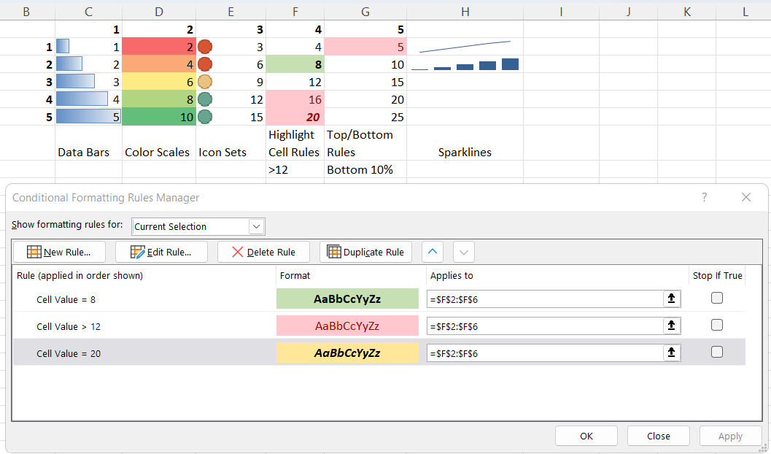Image resolution: width=771 pixels, height=454 pixels.
Task: Close the Rules Manager with X
Action: pyautogui.click(x=746, y=197)
